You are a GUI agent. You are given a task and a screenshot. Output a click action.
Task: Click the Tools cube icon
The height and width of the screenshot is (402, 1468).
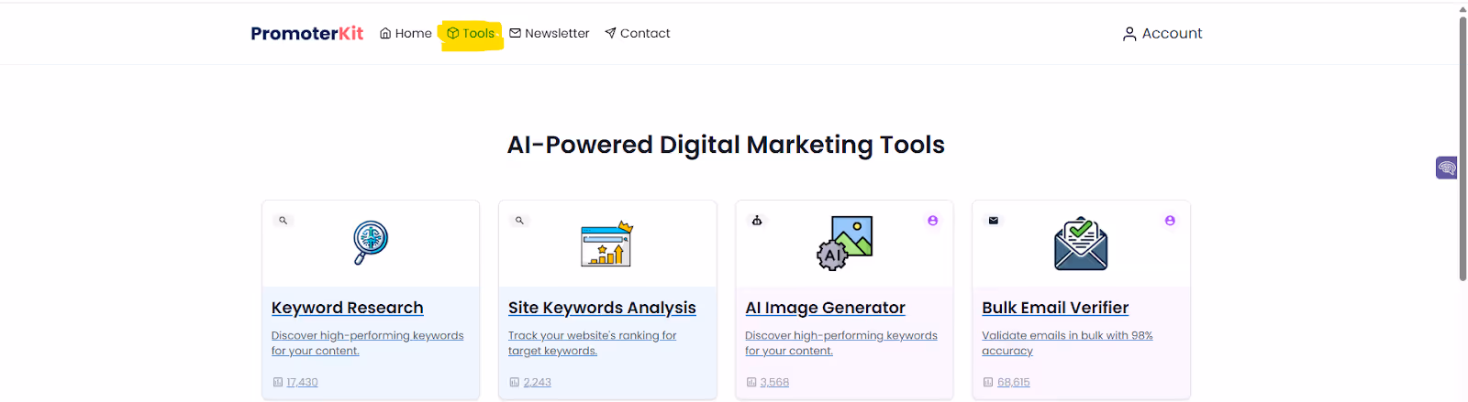[452, 33]
